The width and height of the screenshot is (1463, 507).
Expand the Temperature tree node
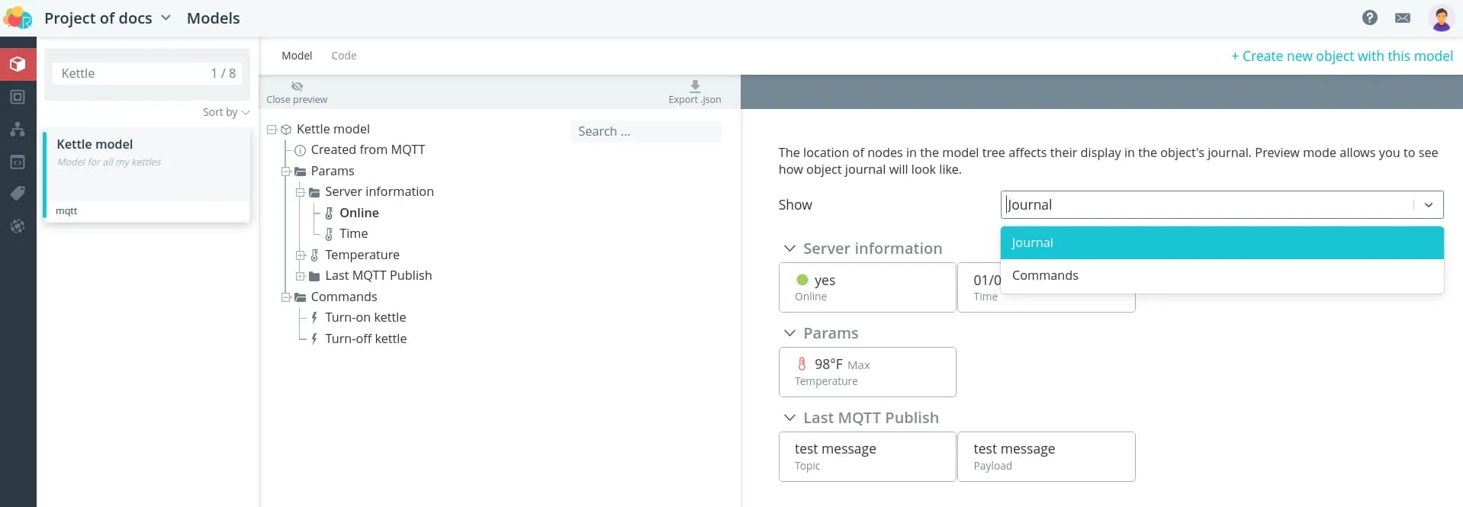(301, 255)
